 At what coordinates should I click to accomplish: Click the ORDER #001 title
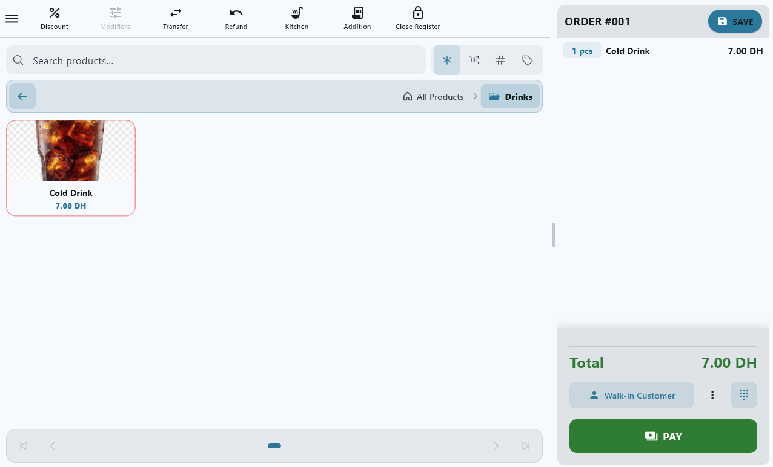click(597, 22)
